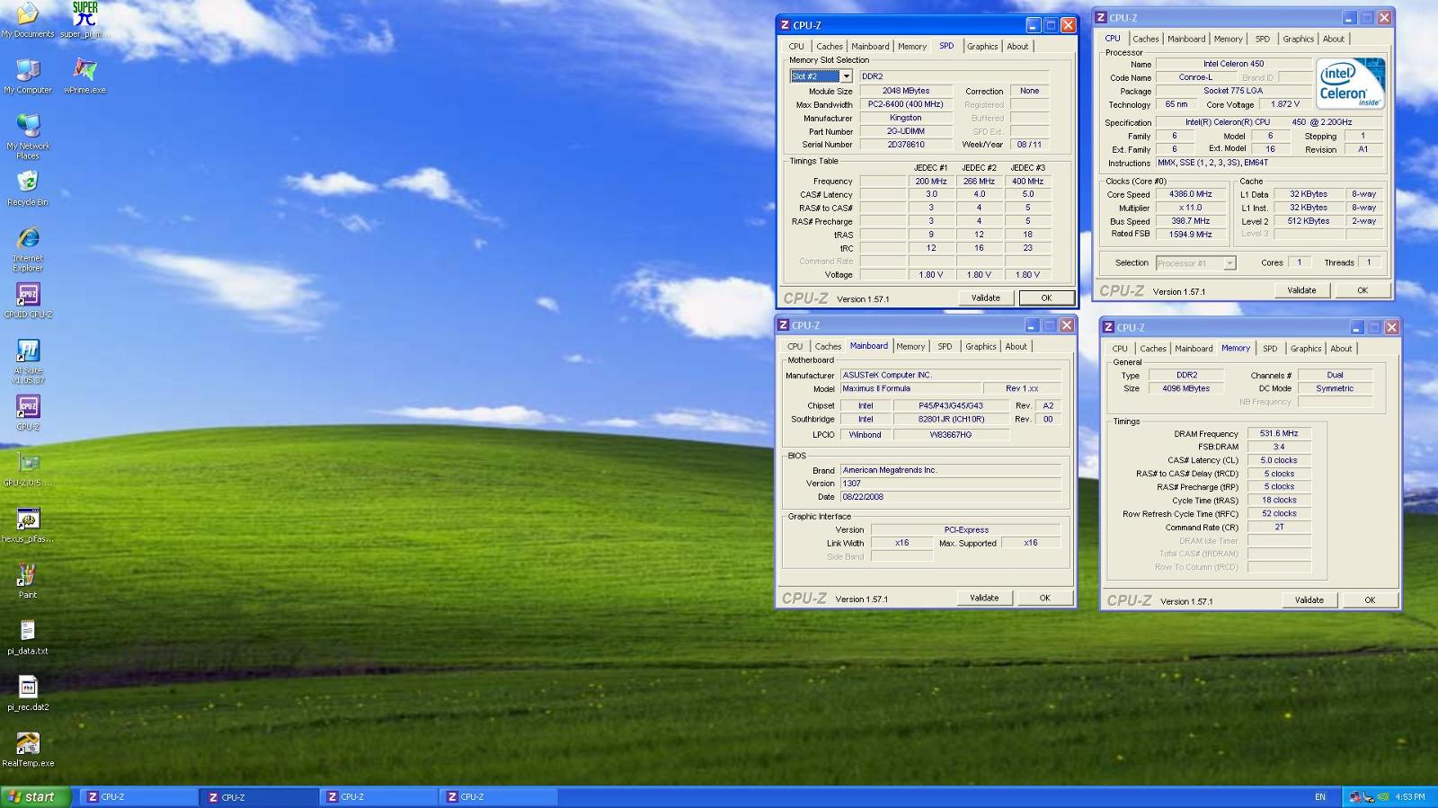Click Memory size 4096 MBytes field
1438x808 pixels.
[x=1186, y=389]
